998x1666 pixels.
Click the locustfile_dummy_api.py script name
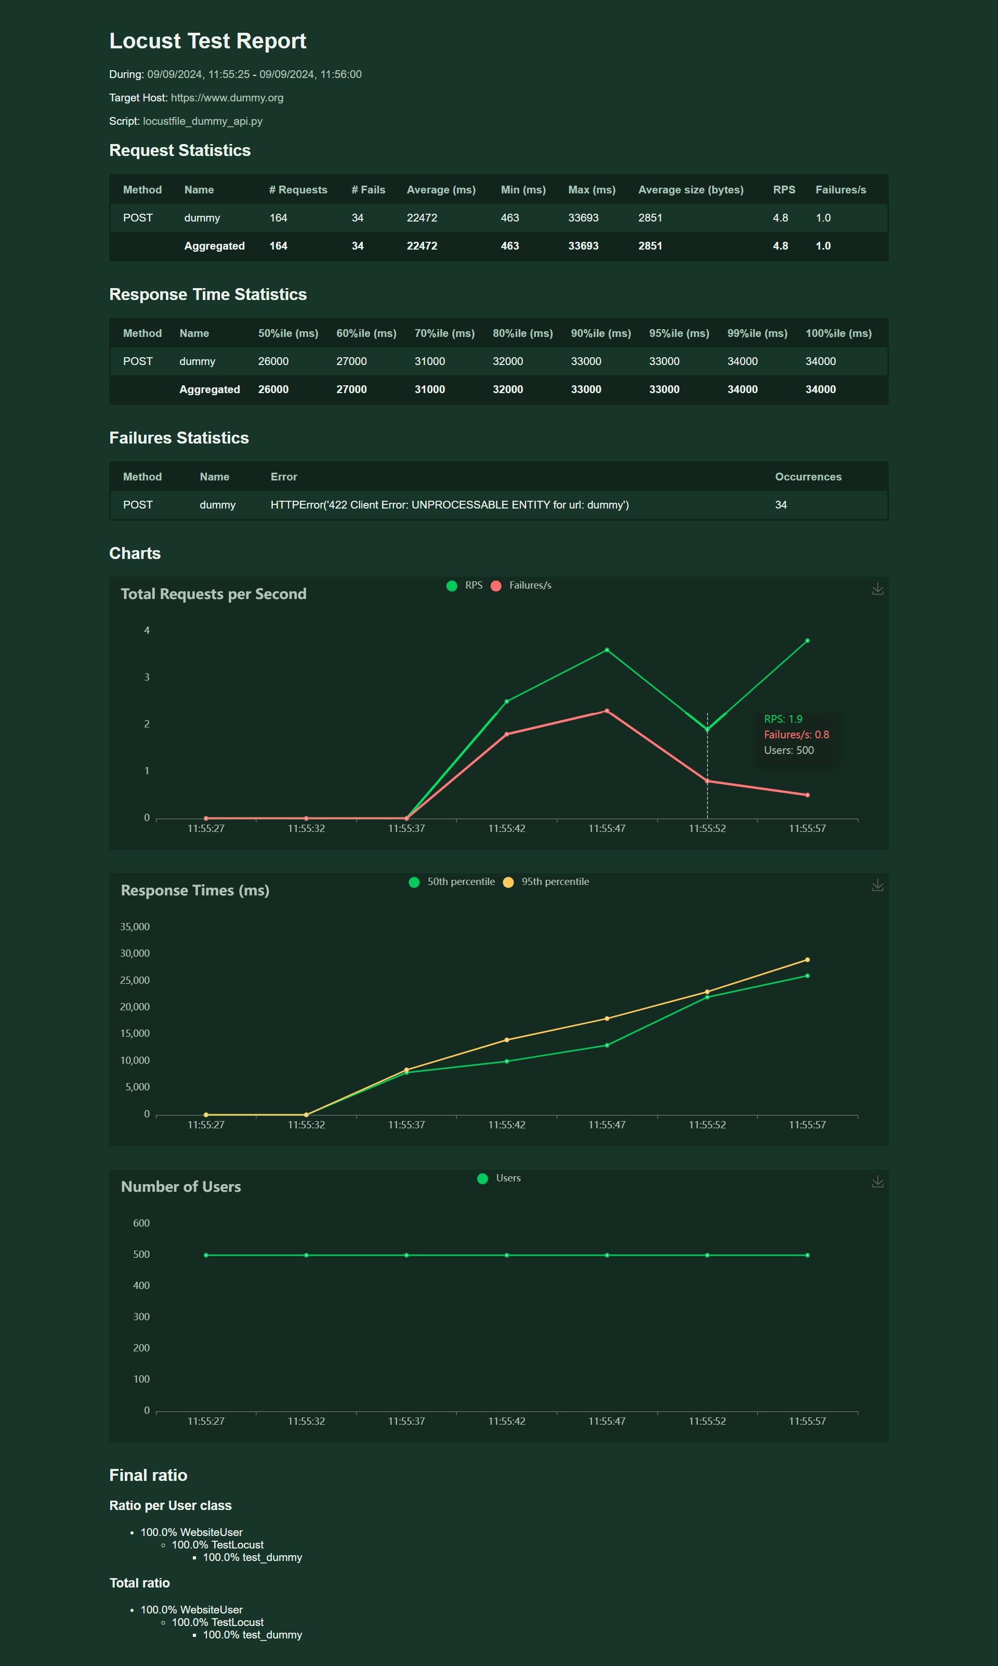click(x=202, y=121)
